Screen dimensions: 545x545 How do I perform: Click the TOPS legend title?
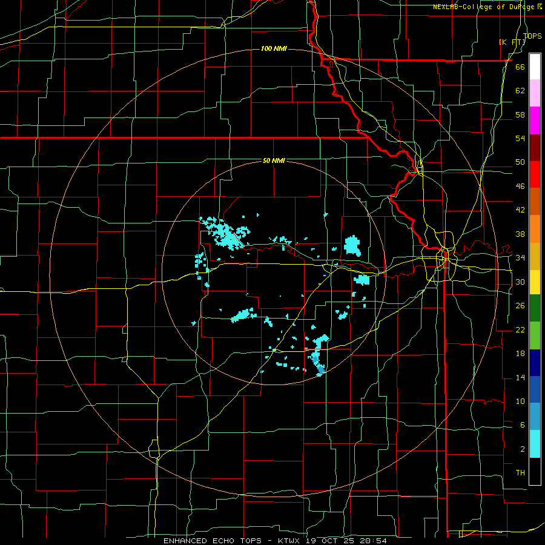click(x=532, y=36)
